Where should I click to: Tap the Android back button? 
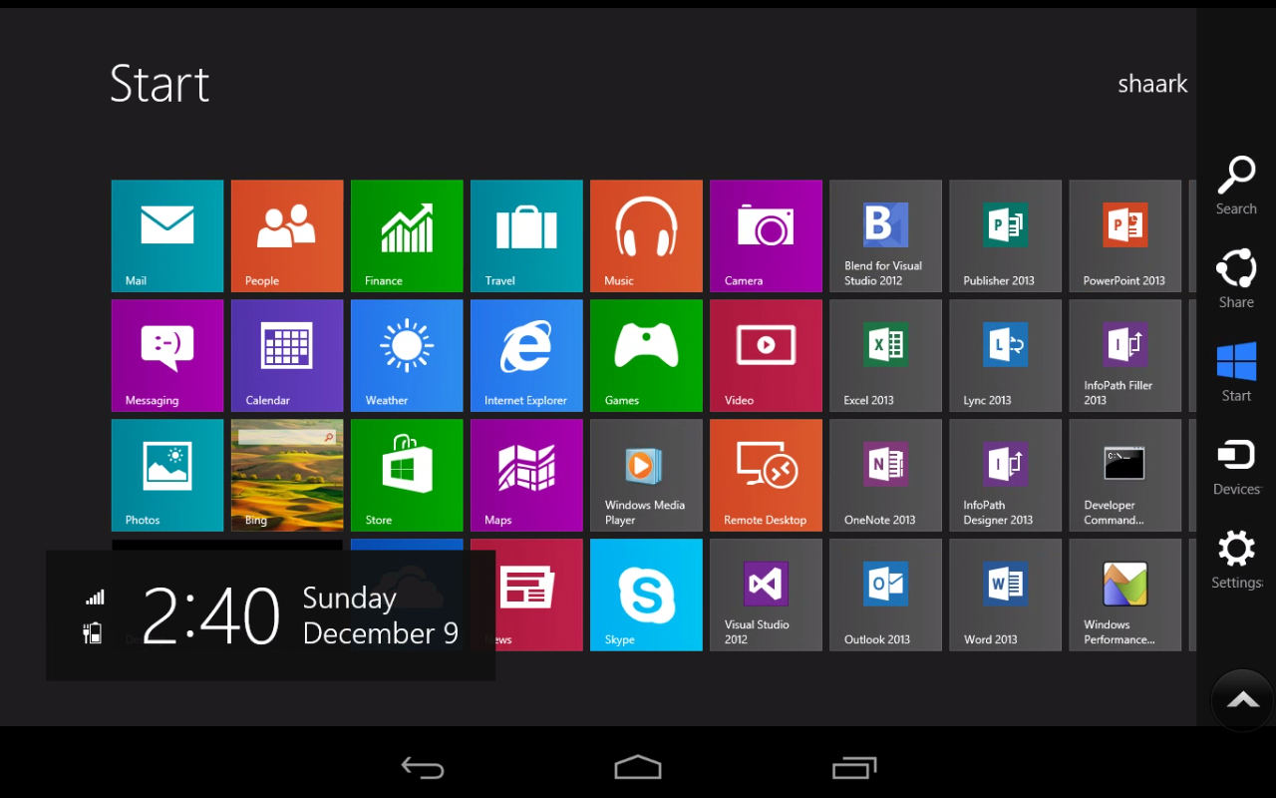[x=423, y=768]
